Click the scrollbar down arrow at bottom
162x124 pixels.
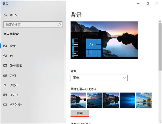(160, 122)
